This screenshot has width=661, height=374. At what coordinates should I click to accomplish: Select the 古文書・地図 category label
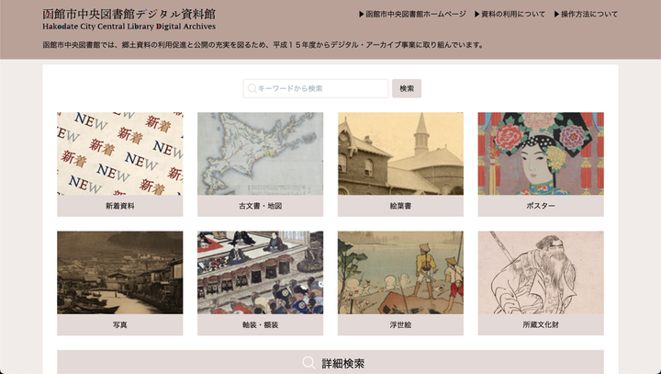(260, 206)
